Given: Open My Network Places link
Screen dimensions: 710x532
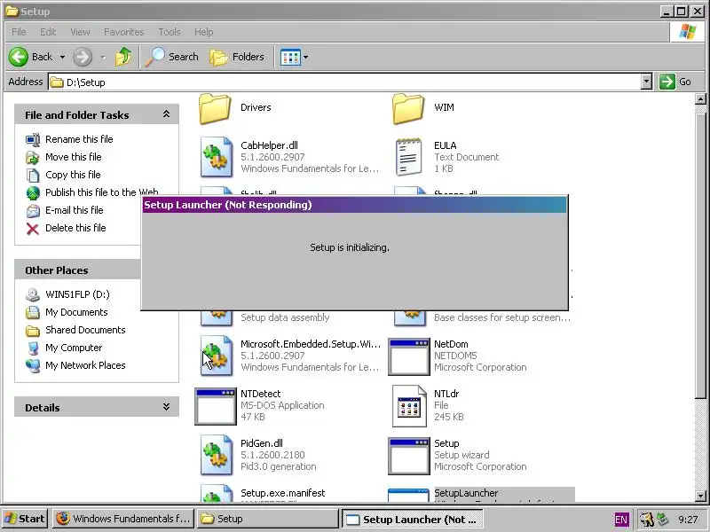Looking at the screenshot, I should [x=85, y=365].
